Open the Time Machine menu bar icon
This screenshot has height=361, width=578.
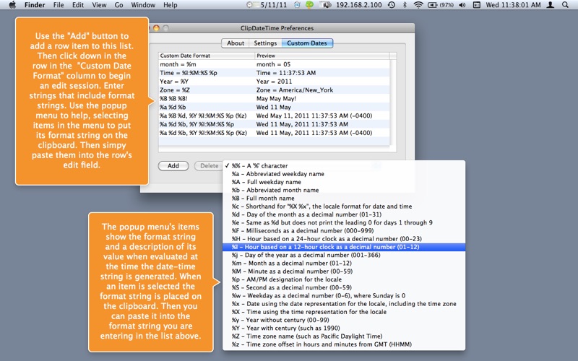pos(392,5)
